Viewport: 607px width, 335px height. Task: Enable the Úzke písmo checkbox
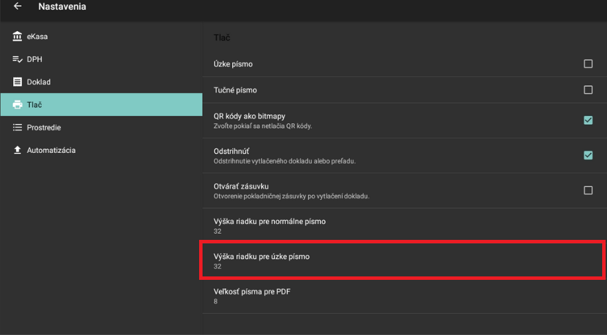point(588,64)
